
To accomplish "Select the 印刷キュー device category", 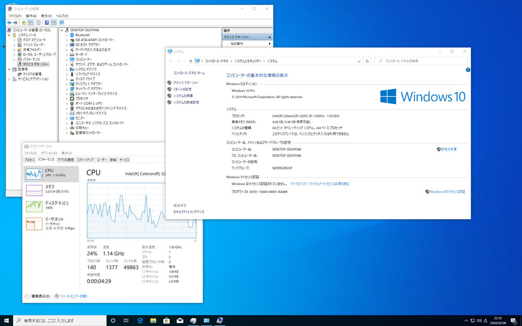I will pyautogui.click(x=82, y=128).
